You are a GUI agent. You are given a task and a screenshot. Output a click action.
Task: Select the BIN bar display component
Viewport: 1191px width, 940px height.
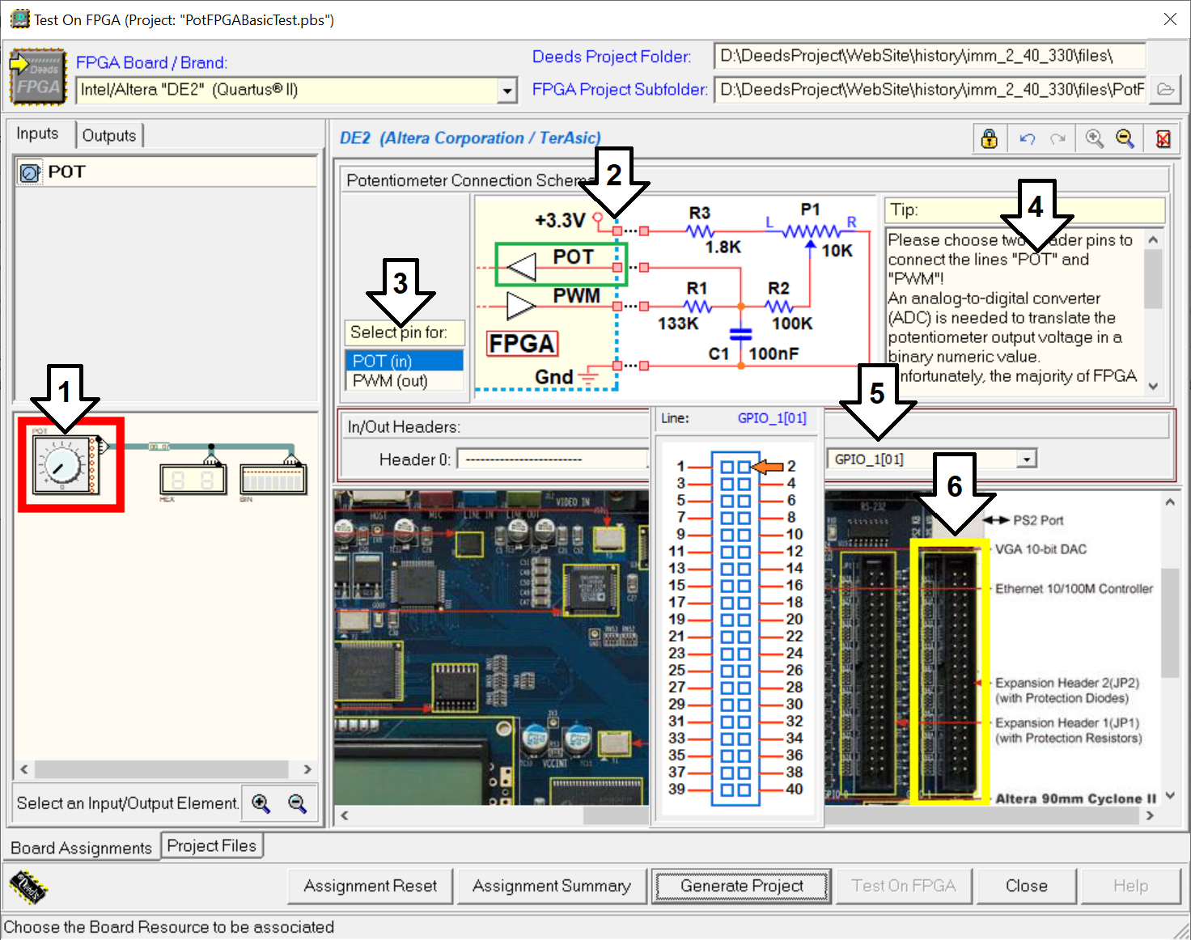273,479
